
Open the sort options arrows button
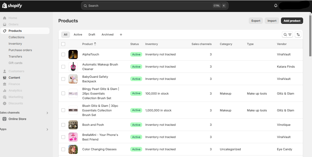pos(298,35)
